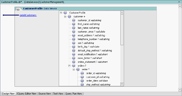Image resolution: width=182 pixels, height=96 pixels.
Task: Select the 'order_id xsd:string' row
Action: 96,73
